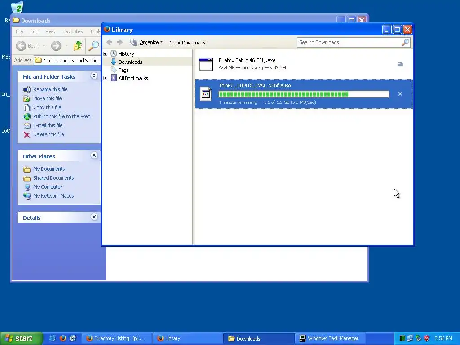460x345 pixels.
Task: Click the Library back arrow
Action: (x=109, y=42)
